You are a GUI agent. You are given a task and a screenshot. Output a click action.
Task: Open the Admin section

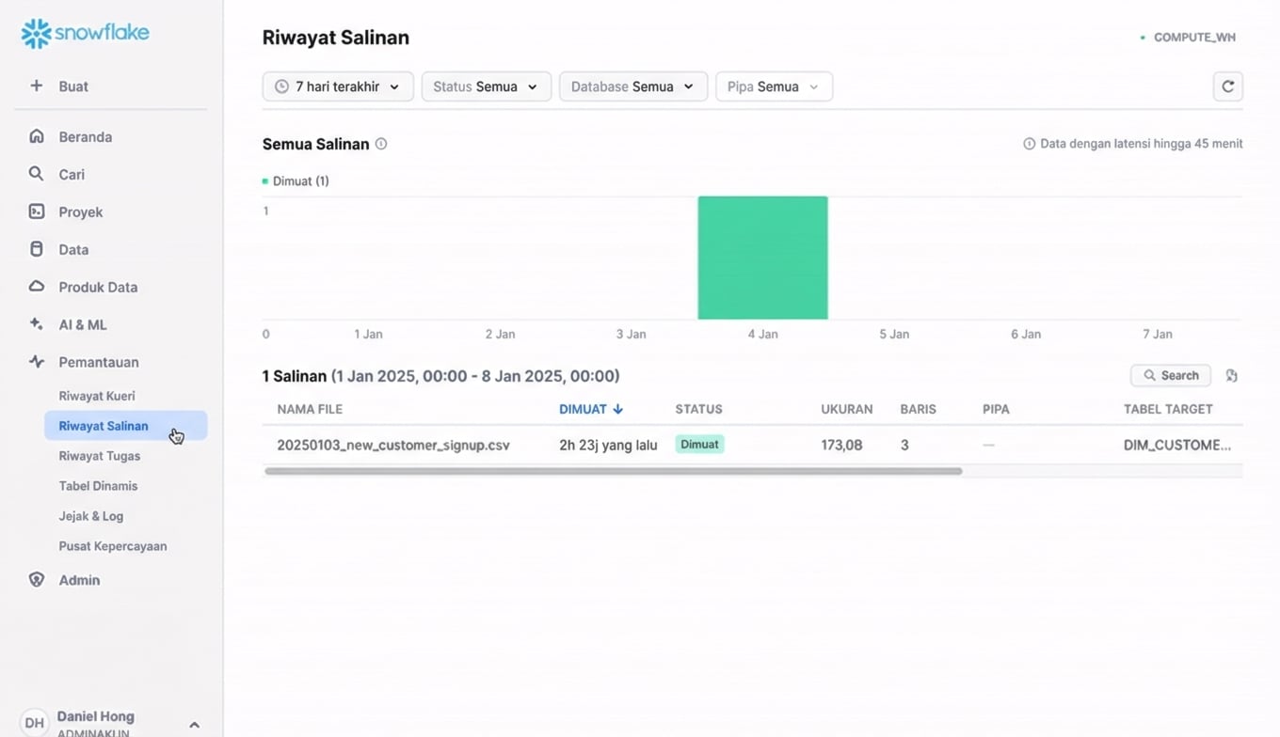tap(79, 580)
